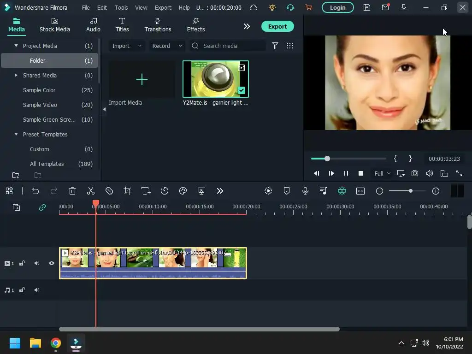Image resolution: width=472 pixels, height=354 pixels.
Task: Hide video track with eye icon
Action: (x=52, y=263)
